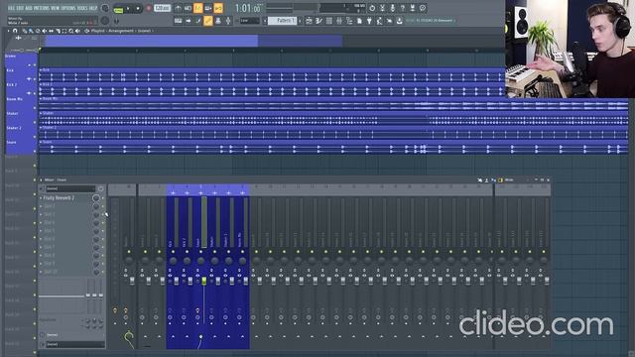Click the Play button in transport

[x=129, y=9]
